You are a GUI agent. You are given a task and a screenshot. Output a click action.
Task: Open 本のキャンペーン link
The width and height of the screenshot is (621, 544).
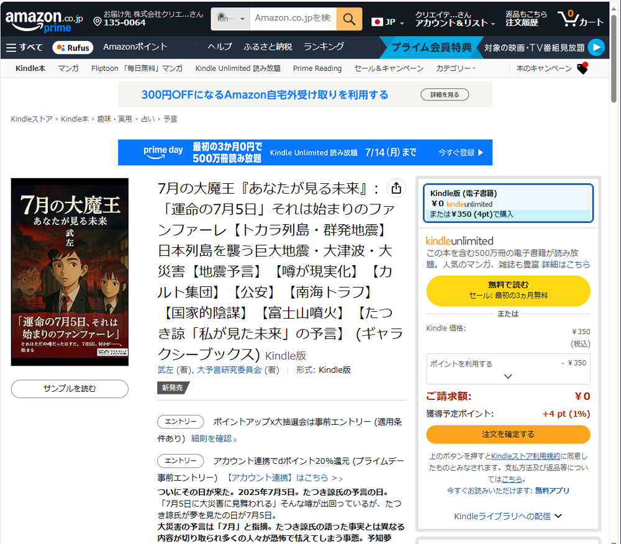coord(544,68)
